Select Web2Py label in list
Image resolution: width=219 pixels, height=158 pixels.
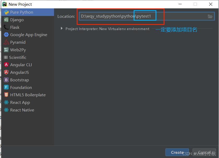coord(18,50)
